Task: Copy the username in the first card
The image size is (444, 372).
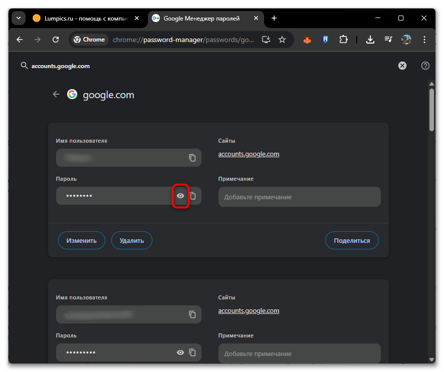Action: (x=192, y=158)
